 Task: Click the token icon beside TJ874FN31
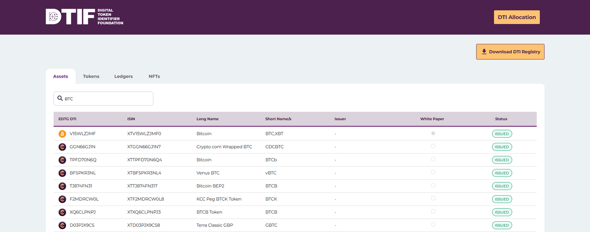[62, 186]
